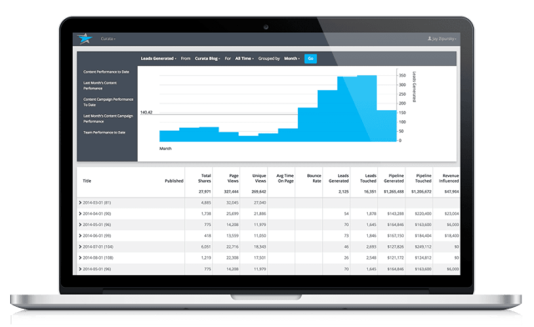Open the Jay Zipursky user menu

444,39
